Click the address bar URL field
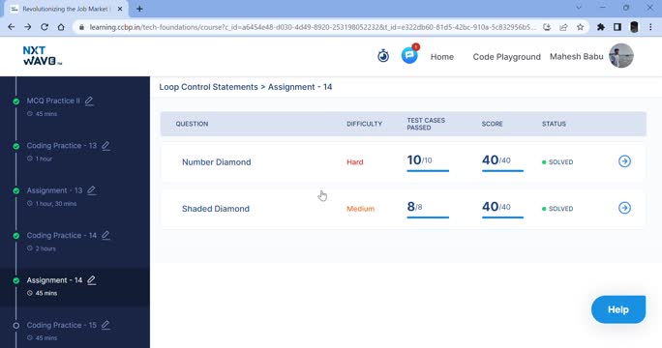 tap(313, 27)
